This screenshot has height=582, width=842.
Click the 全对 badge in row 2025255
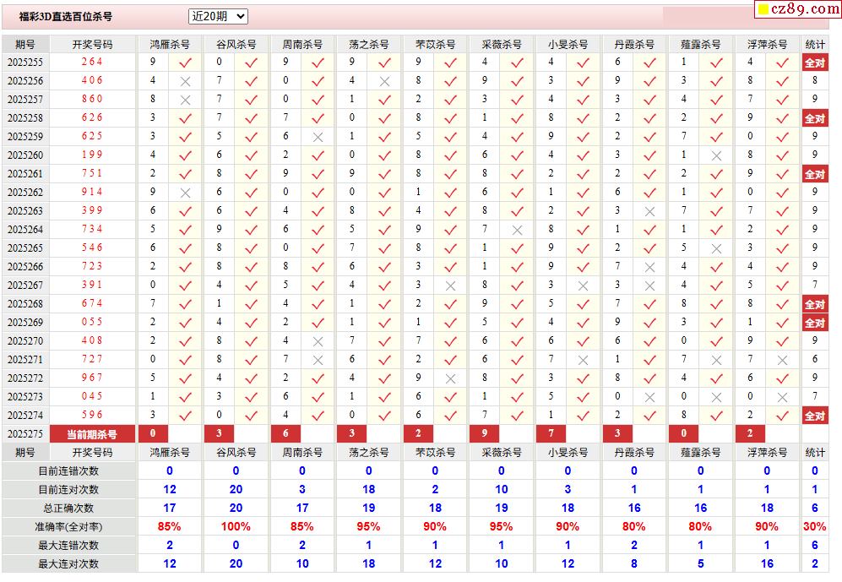[x=814, y=63]
